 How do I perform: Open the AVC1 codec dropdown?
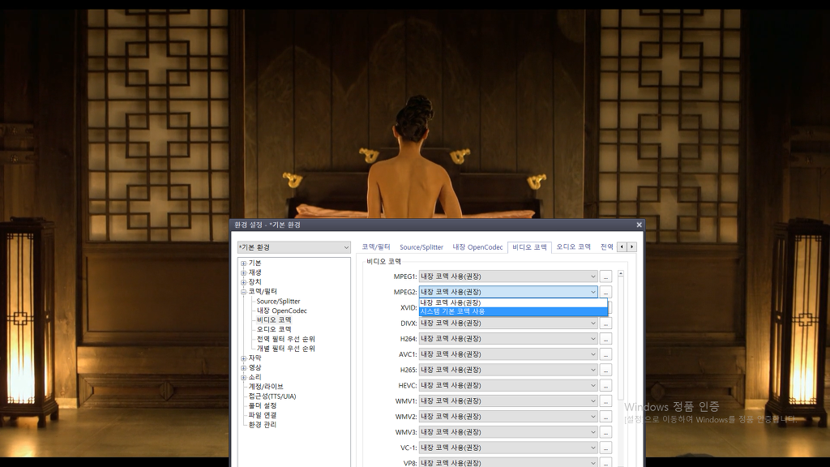(508, 354)
